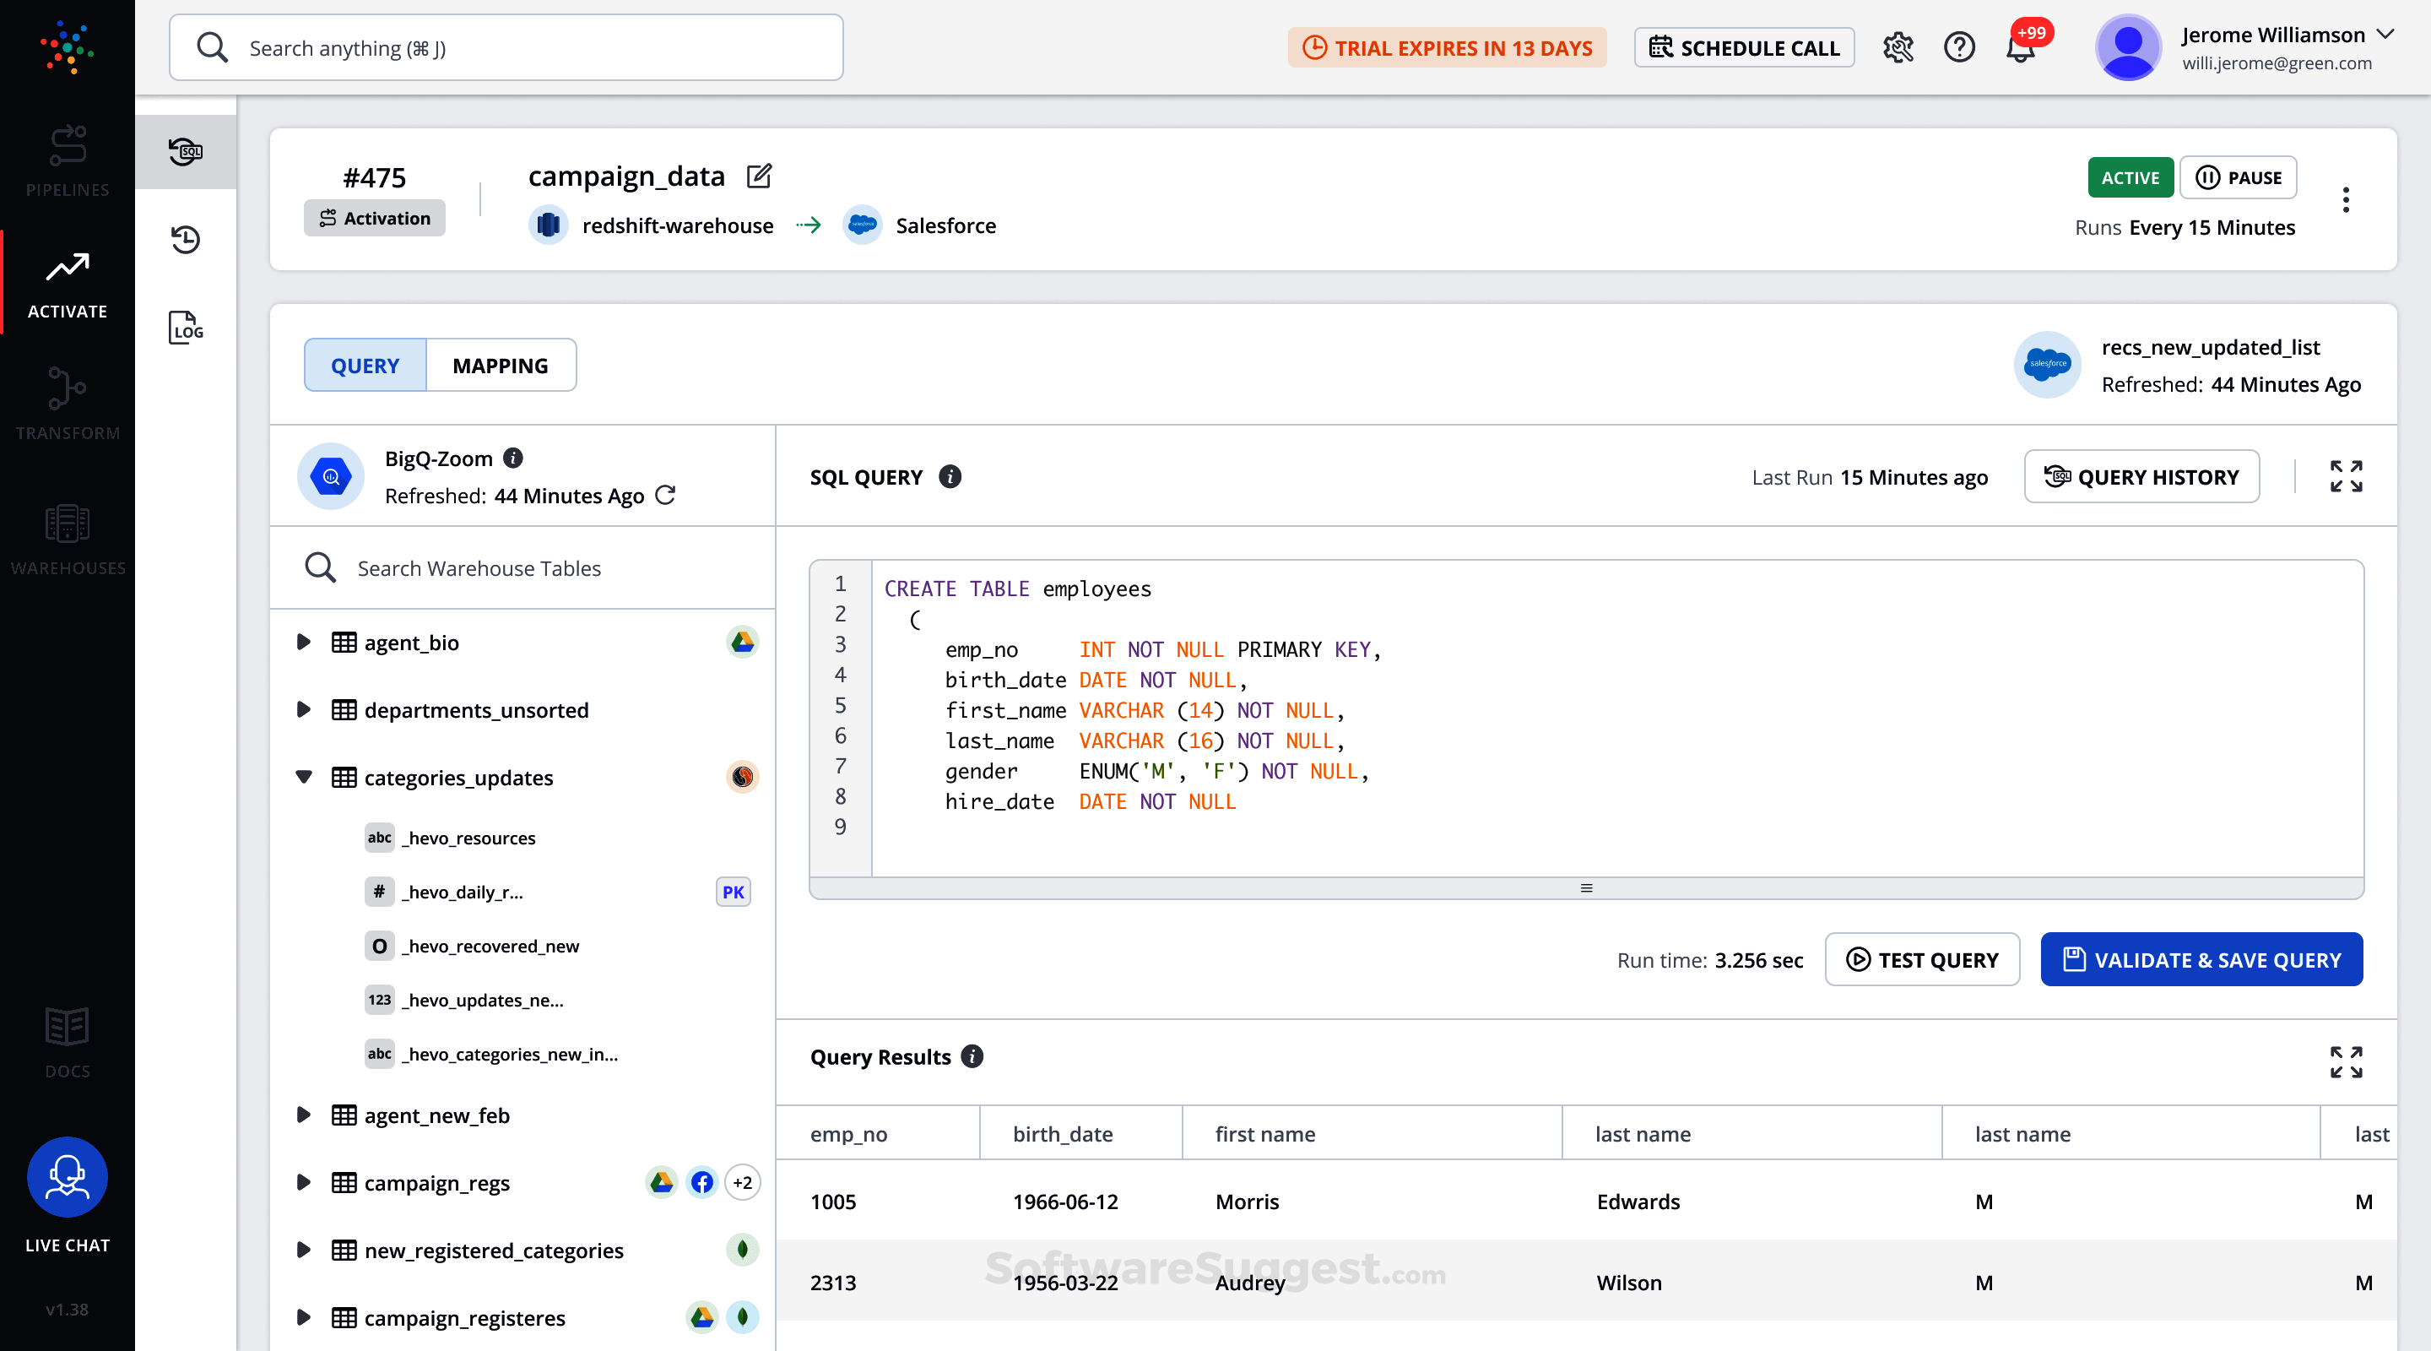2431x1351 pixels.
Task: Expand the SQL query editor to fullscreen
Action: tap(2346, 477)
